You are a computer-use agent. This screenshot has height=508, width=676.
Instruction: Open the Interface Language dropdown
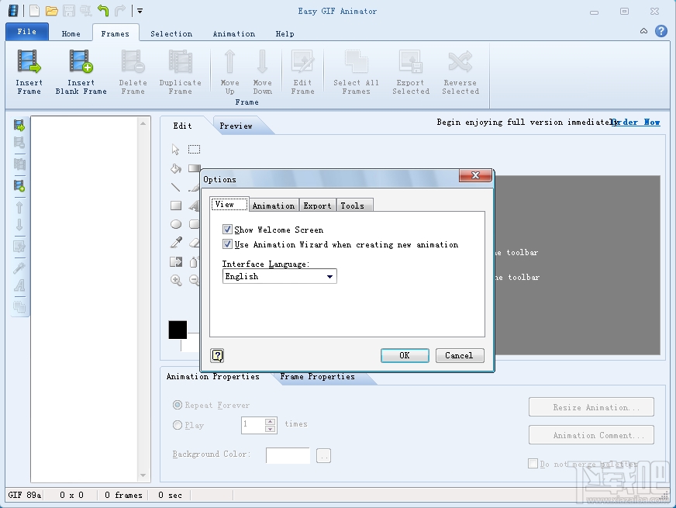tap(329, 276)
